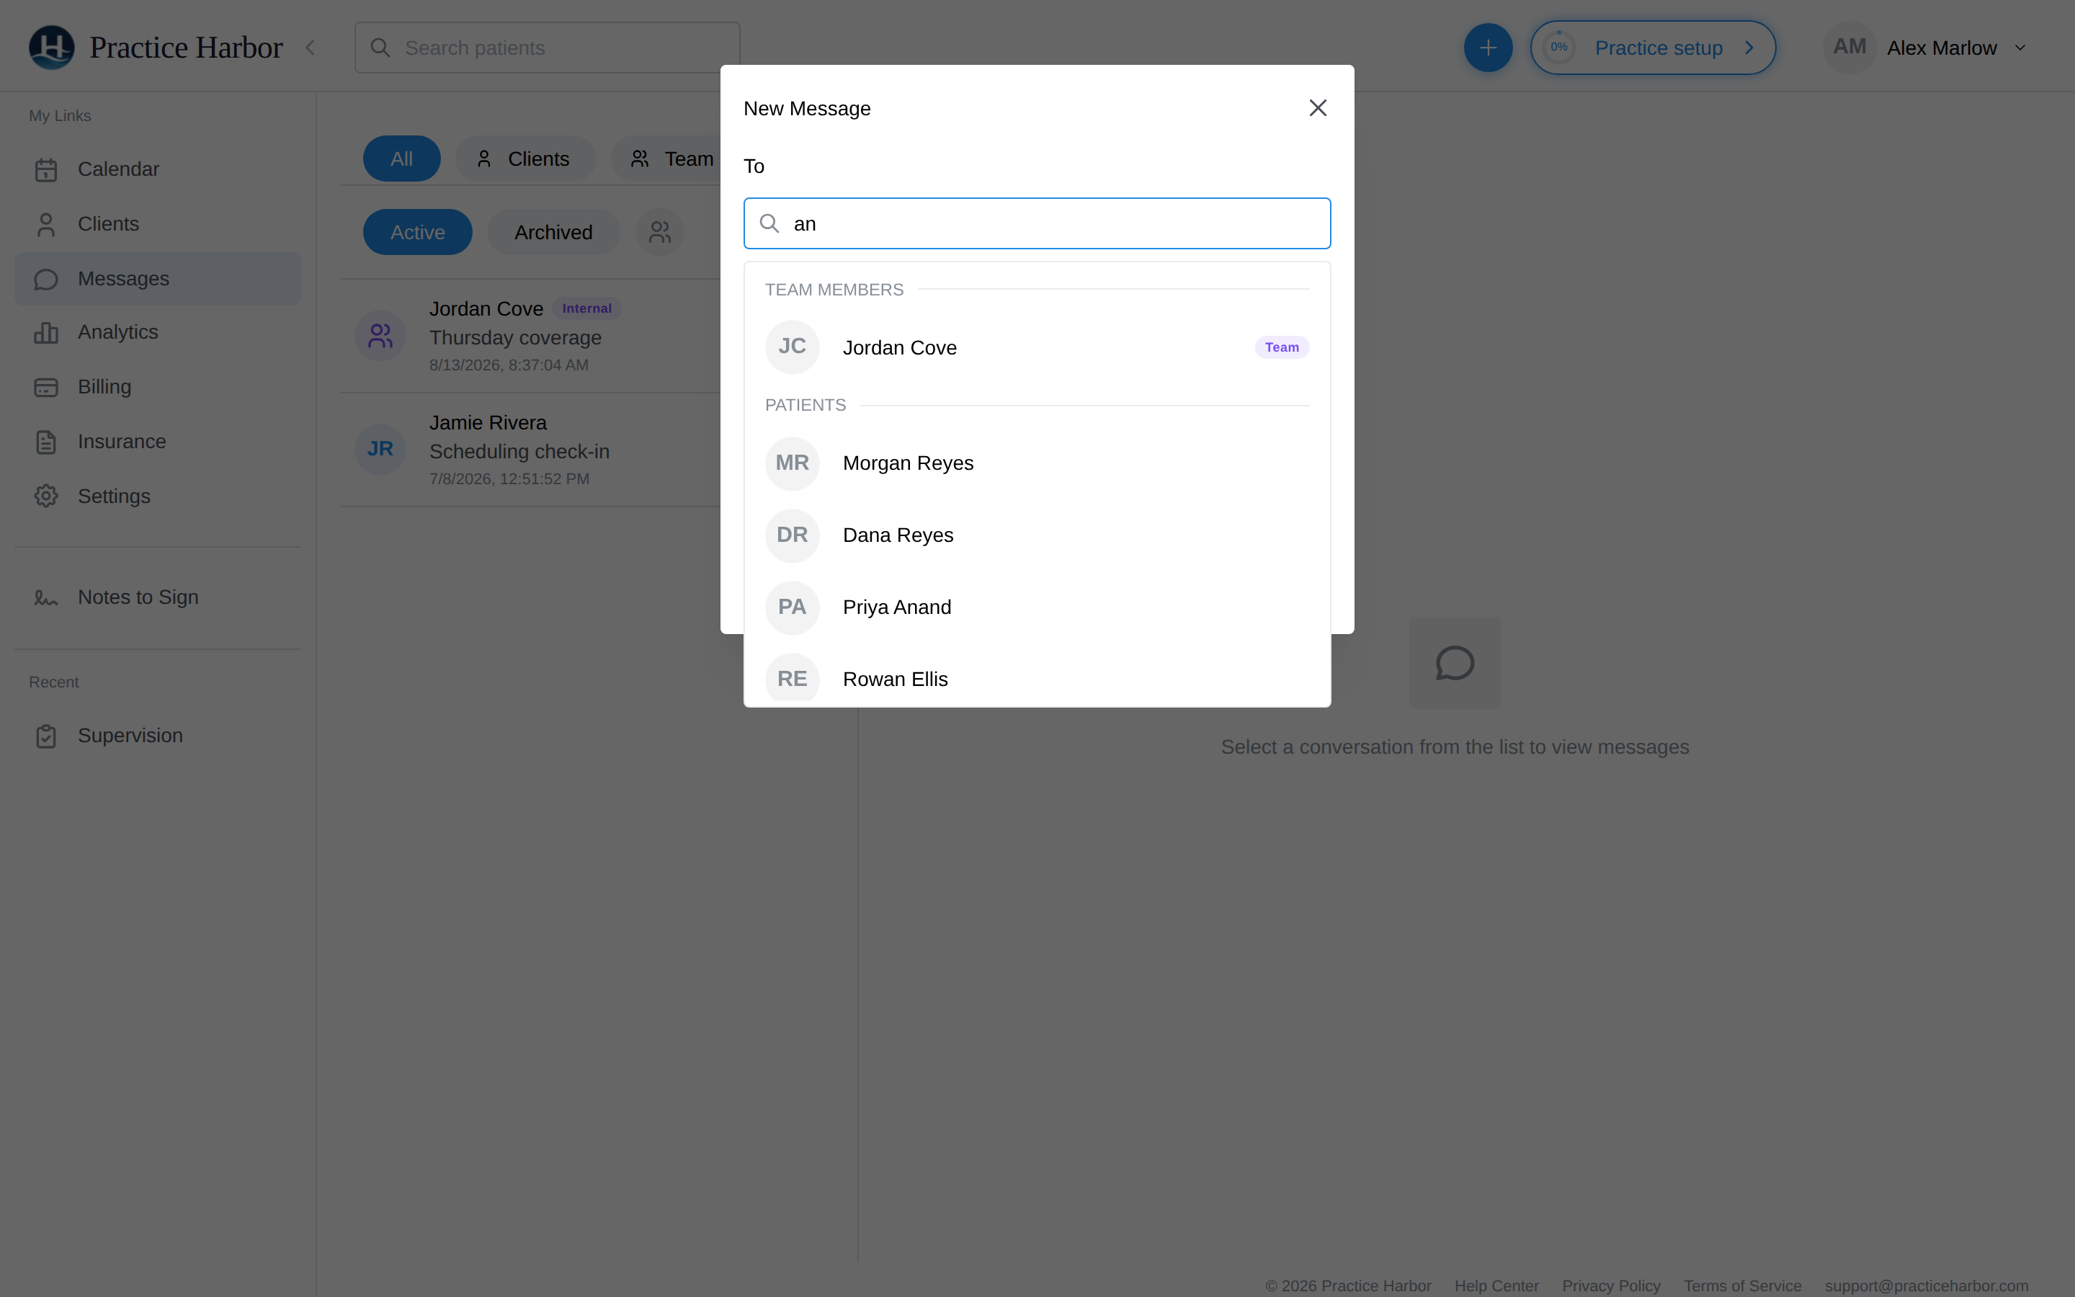Click the Notes to Sign signature icon

coord(46,598)
